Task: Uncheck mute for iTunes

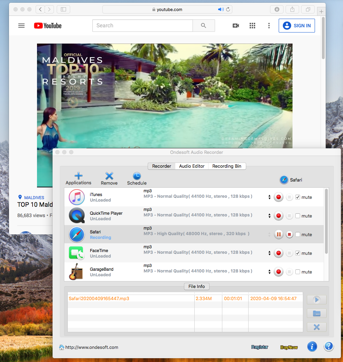Action: click(x=298, y=197)
